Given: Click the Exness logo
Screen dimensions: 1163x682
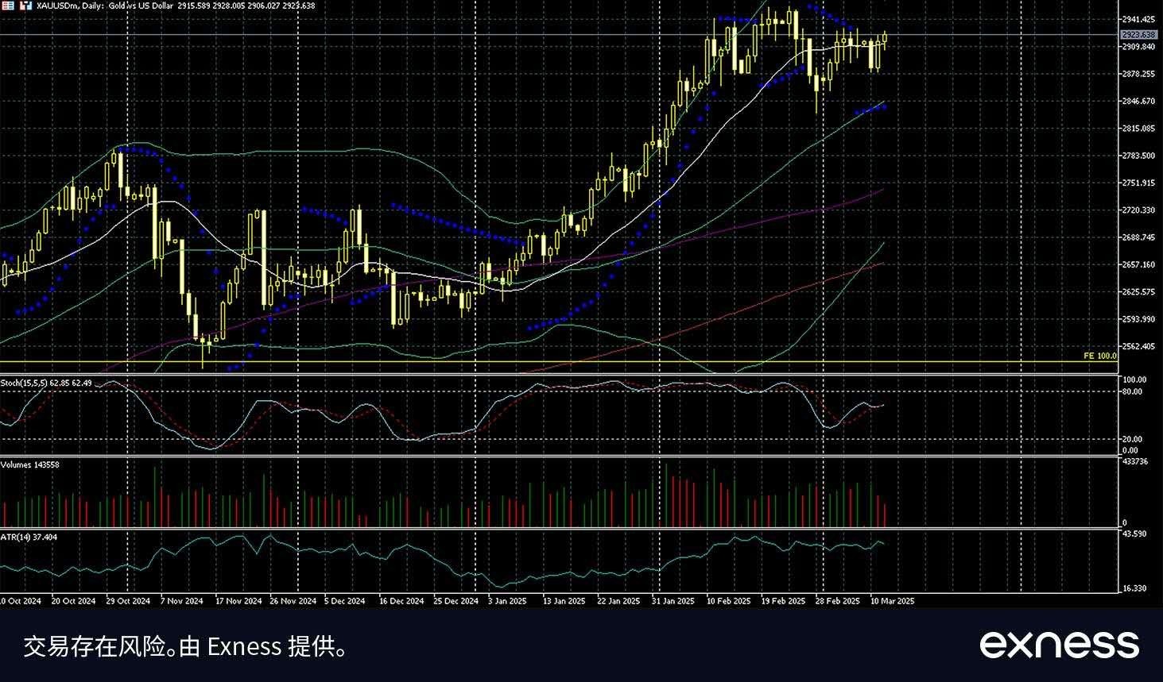Looking at the screenshot, I should (1058, 644).
